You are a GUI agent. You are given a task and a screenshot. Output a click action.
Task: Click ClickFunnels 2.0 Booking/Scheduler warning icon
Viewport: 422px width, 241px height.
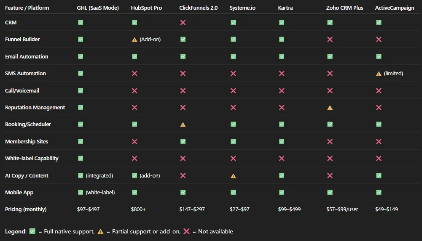tap(183, 125)
